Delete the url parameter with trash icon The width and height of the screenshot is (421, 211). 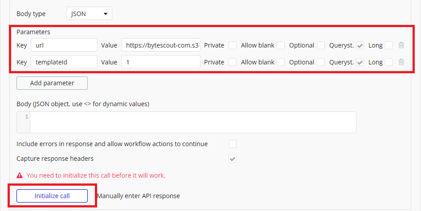[401, 45]
